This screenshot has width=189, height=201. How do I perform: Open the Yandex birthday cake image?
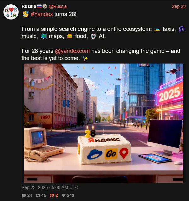point(104,123)
